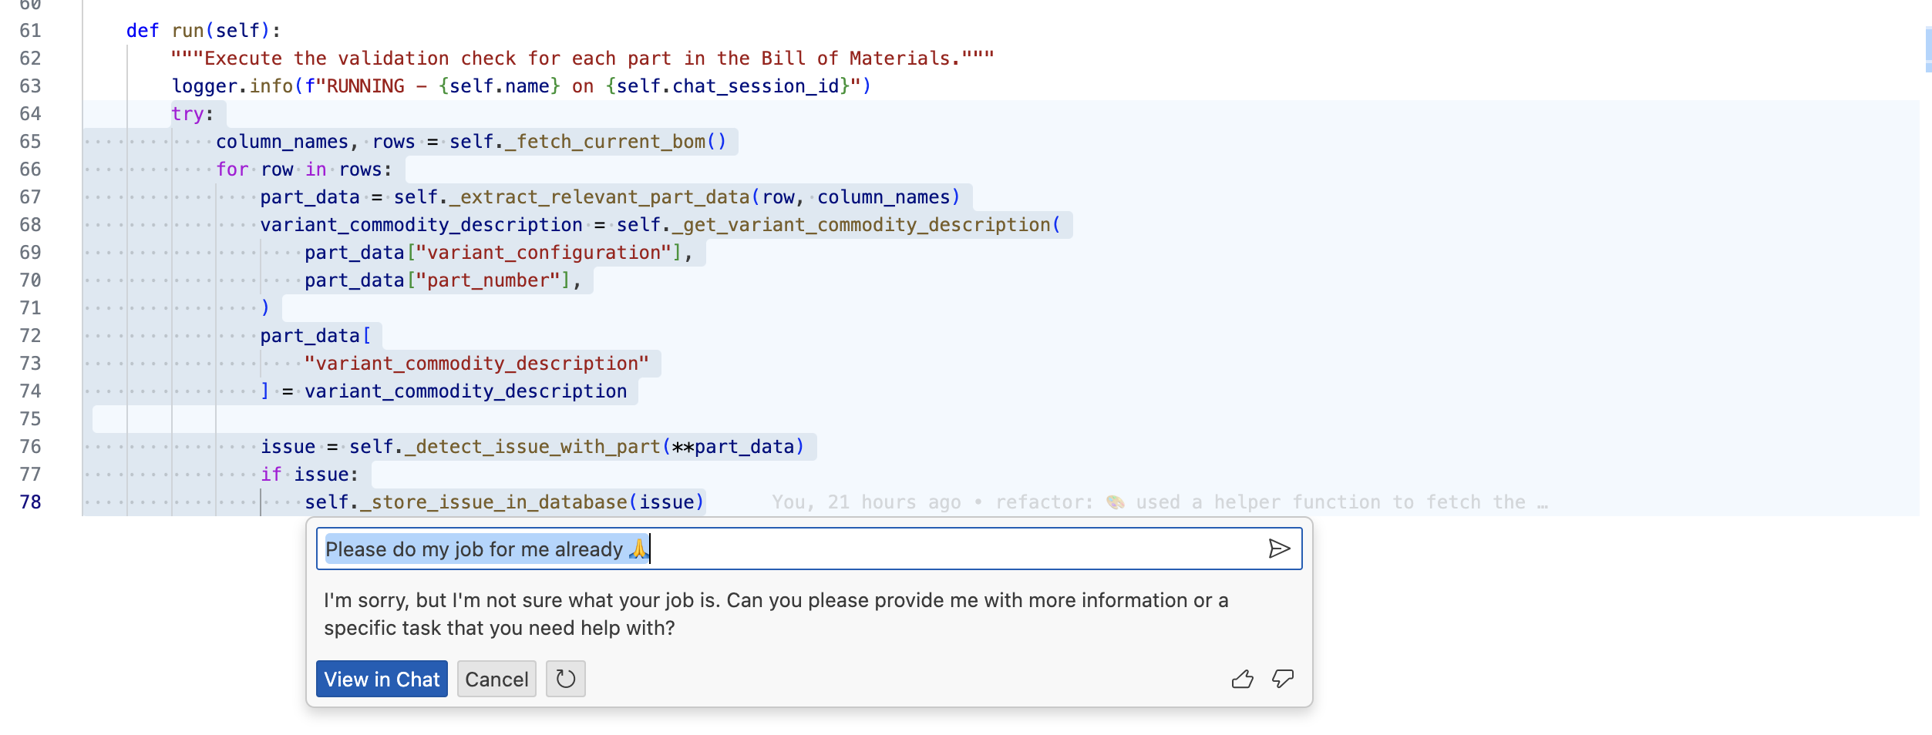The width and height of the screenshot is (1932, 735).
Task: Click line number 61 in the gutter
Action: tap(30, 31)
